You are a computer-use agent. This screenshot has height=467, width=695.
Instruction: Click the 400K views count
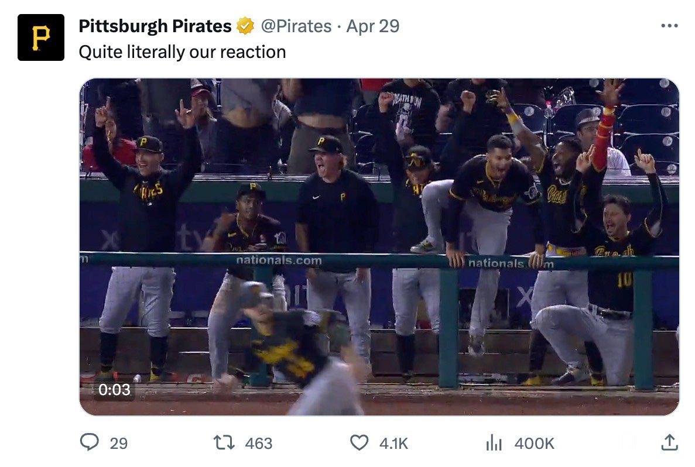(x=534, y=444)
